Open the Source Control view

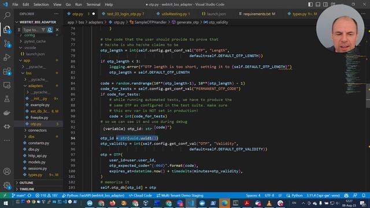(x=7, y=44)
